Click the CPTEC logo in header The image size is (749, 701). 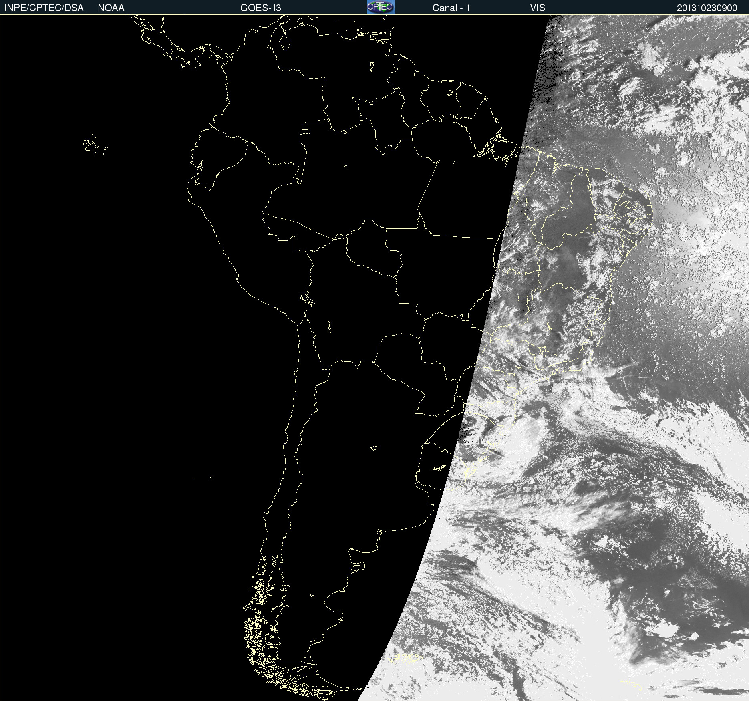pyautogui.click(x=381, y=7)
